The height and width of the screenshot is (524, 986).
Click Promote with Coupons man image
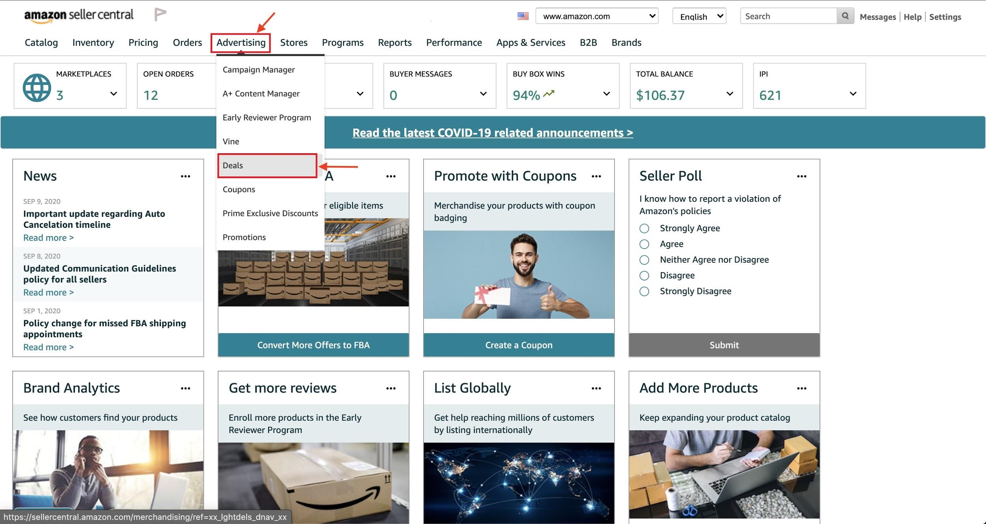click(519, 275)
